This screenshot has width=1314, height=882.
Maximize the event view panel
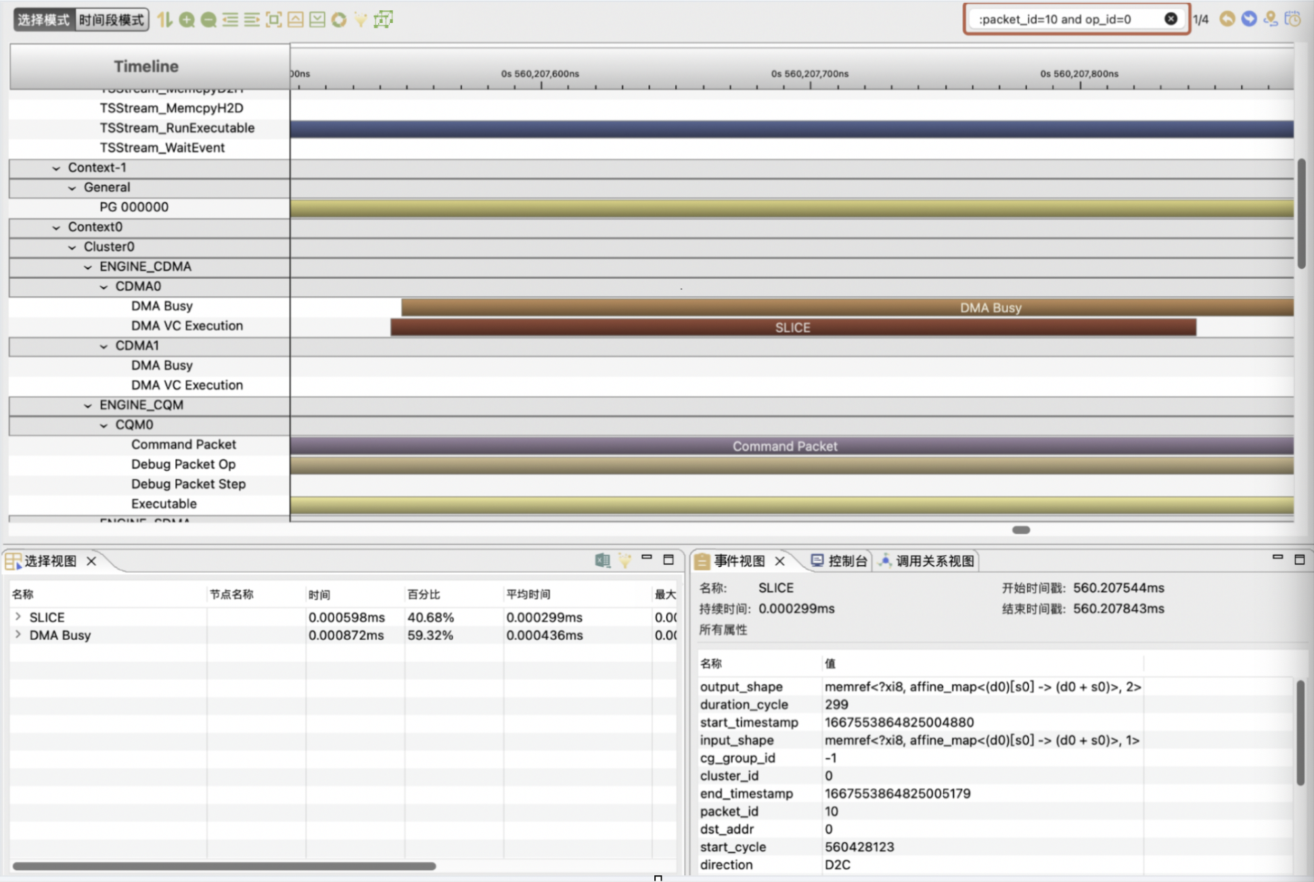point(1299,559)
